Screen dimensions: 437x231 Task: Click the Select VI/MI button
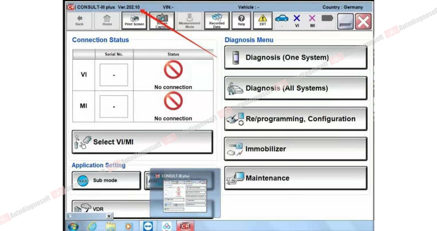point(142,142)
